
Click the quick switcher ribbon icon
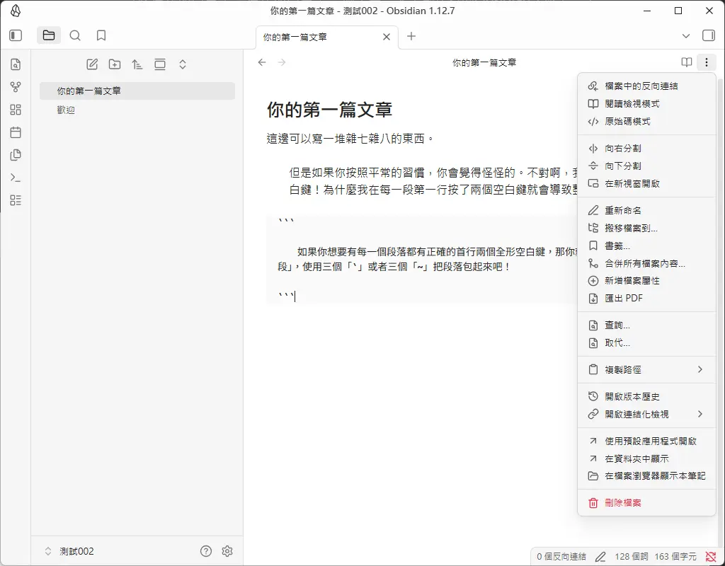[16, 64]
